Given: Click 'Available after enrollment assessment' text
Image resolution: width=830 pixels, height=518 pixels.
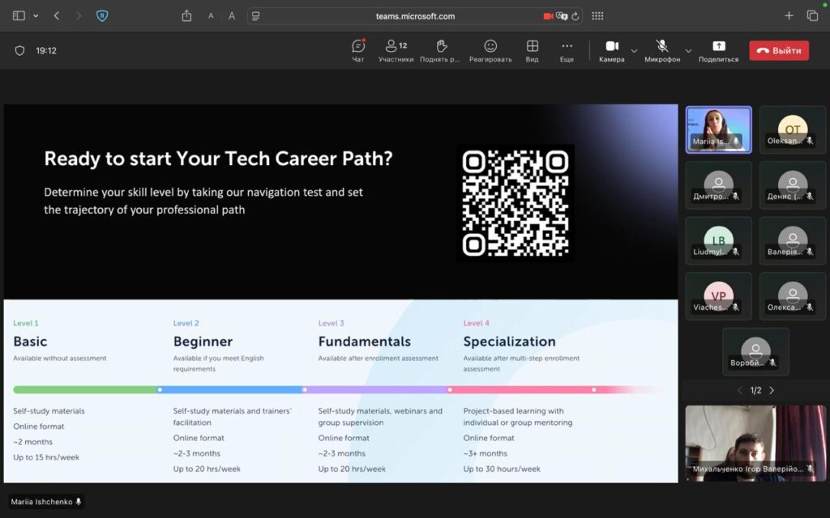Looking at the screenshot, I should coord(378,359).
